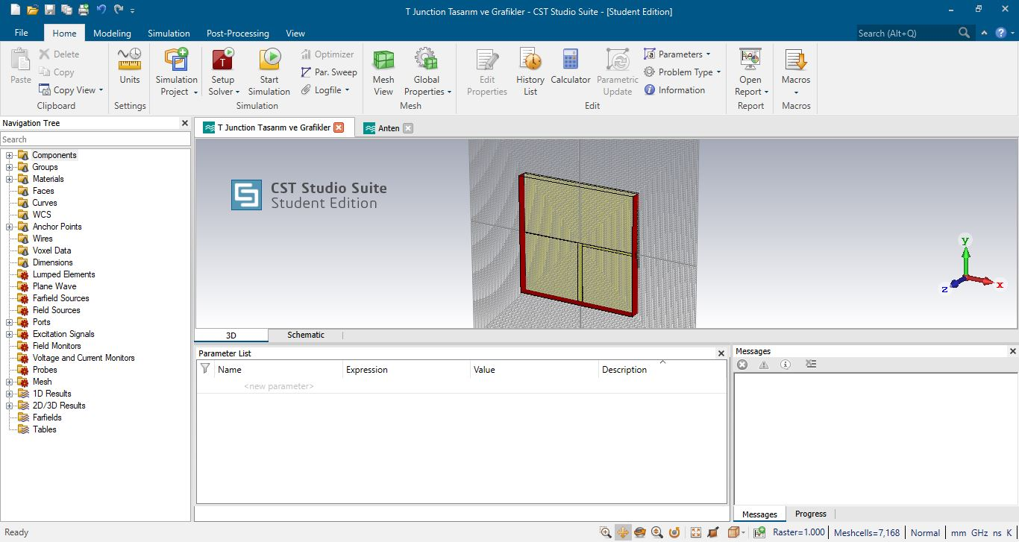The height and width of the screenshot is (542, 1019).
Task: Open the Logfile dropdown
Action: click(325, 90)
